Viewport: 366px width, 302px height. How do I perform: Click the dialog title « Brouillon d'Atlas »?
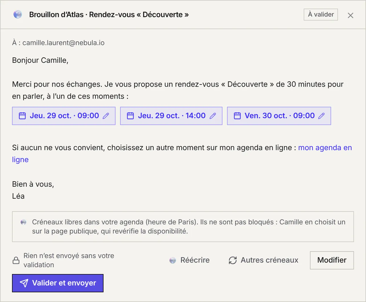tap(56, 15)
